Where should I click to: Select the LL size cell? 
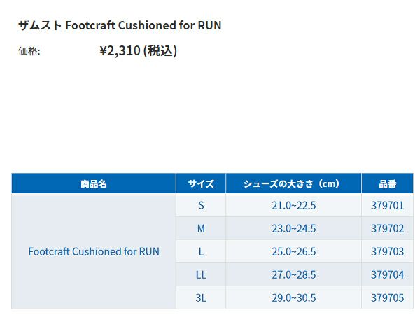tap(201, 274)
